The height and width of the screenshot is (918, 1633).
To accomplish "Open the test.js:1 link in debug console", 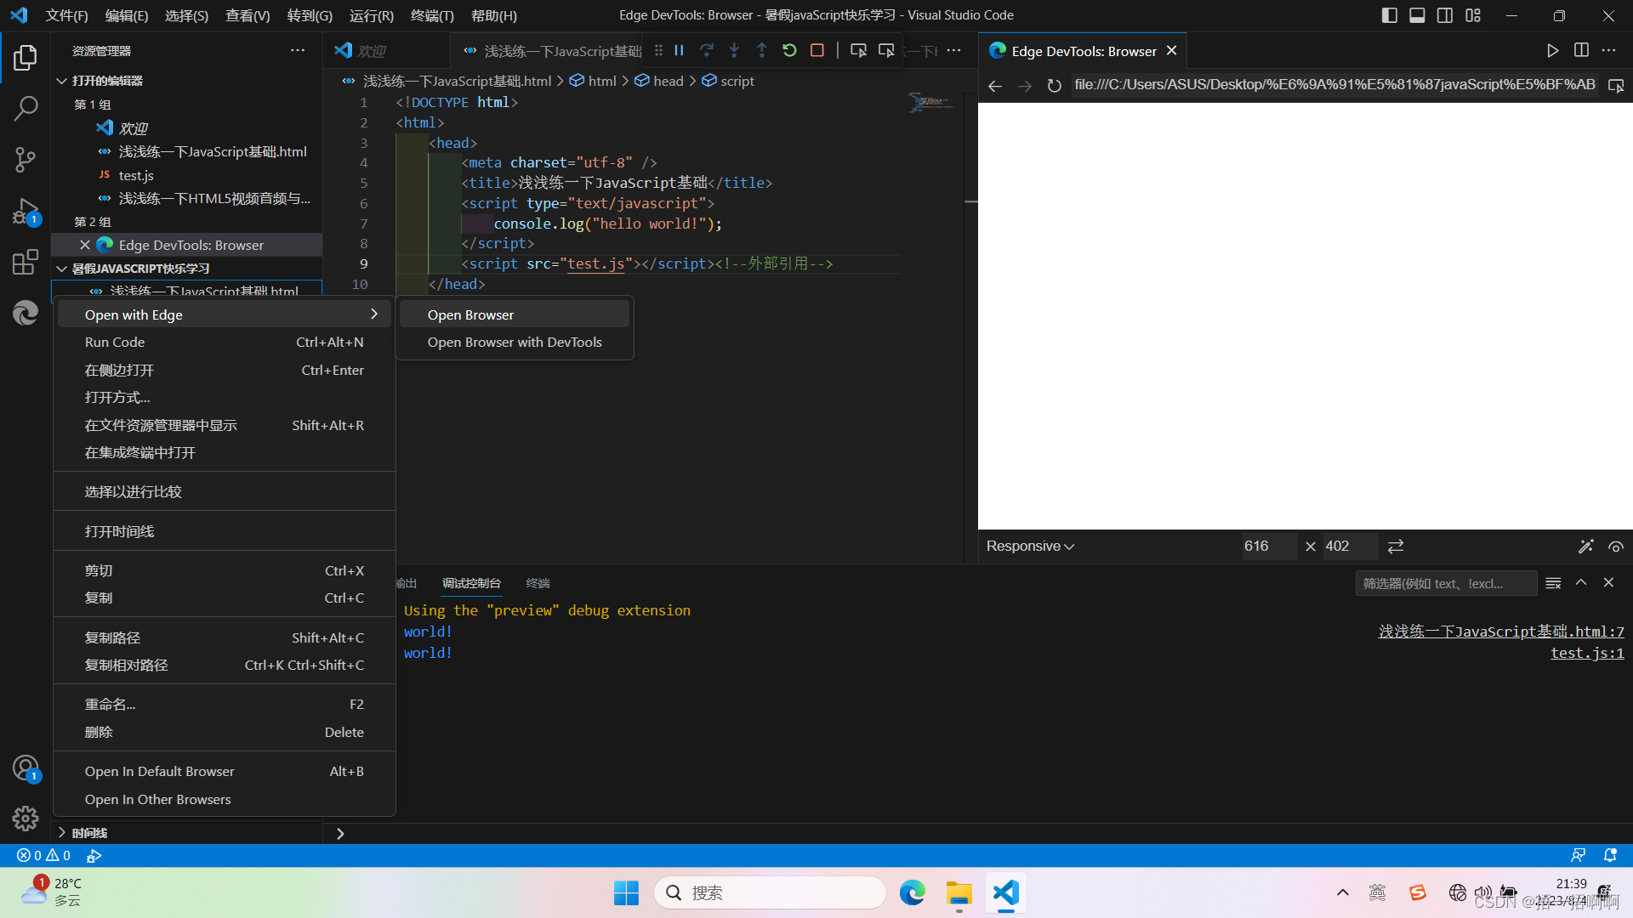I will pos(1587,653).
